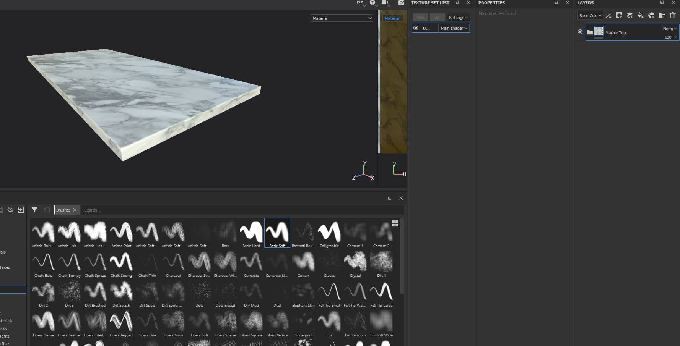Select the Fingerprint brush

[x=303, y=323]
